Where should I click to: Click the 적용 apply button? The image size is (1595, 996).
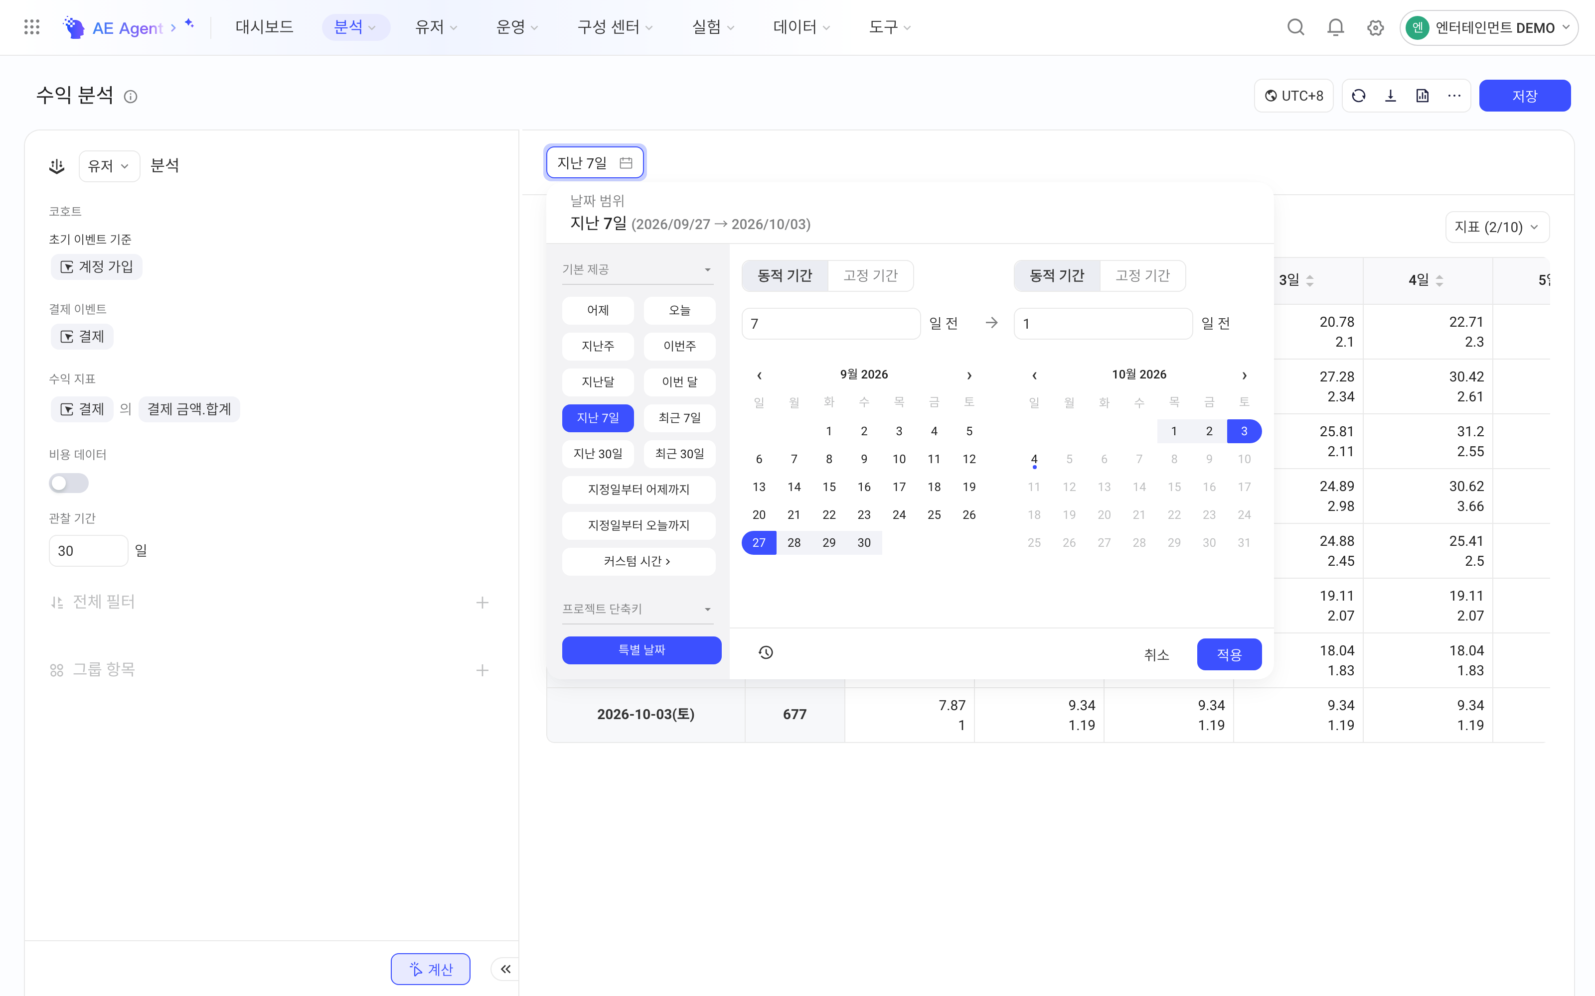(x=1229, y=654)
